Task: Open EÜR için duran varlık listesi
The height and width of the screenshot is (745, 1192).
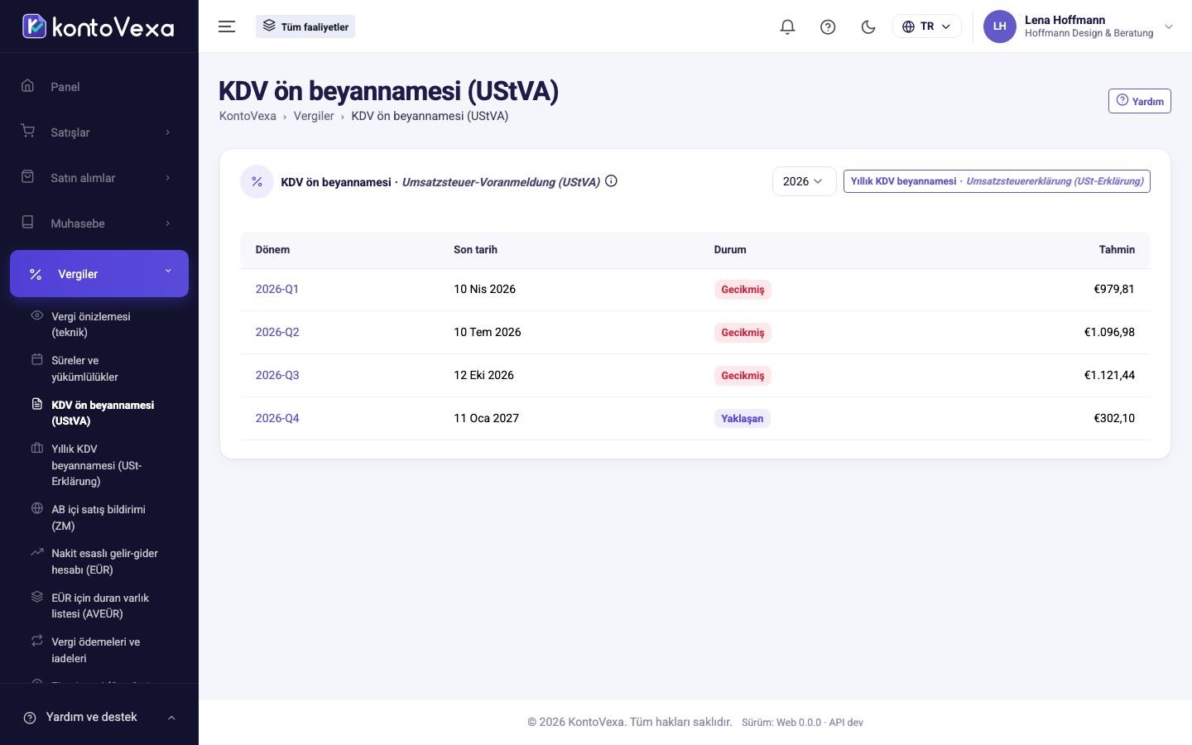Action: click(x=99, y=606)
